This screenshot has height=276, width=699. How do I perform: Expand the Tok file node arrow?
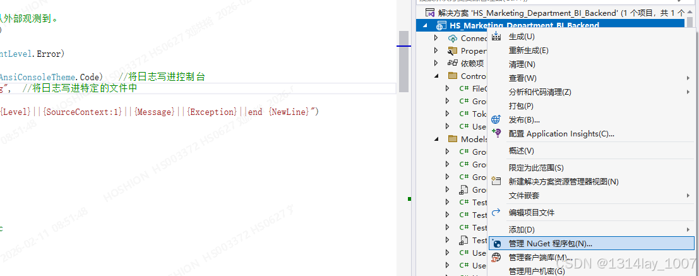tap(448, 114)
